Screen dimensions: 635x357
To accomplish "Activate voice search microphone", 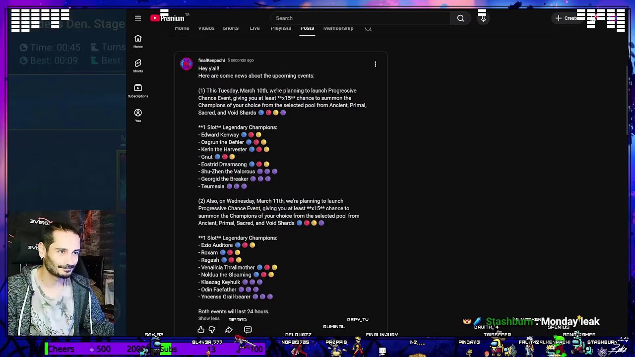I will (483, 18).
